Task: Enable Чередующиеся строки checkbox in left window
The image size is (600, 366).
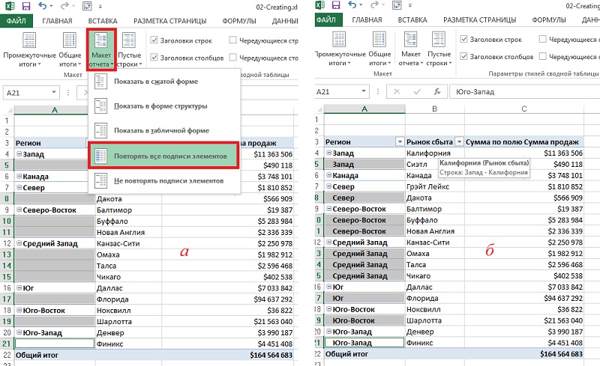Action: point(232,40)
